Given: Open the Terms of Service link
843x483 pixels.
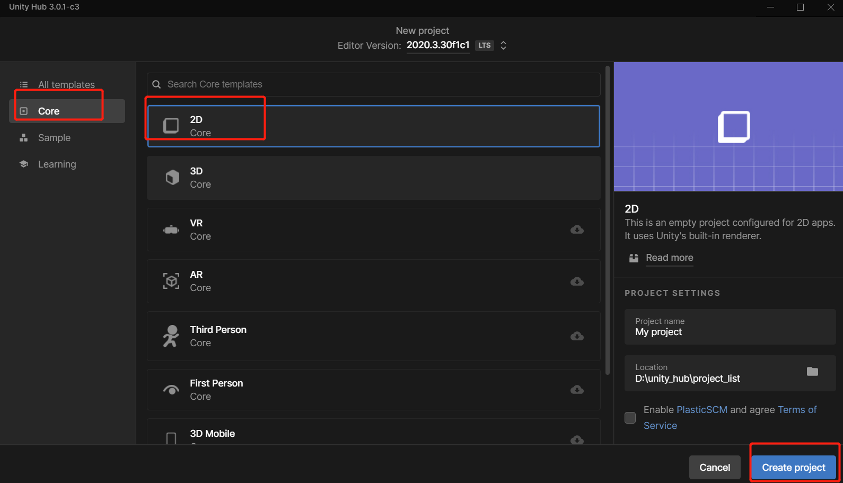Looking at the screenshot, I should tap(730, 418).
